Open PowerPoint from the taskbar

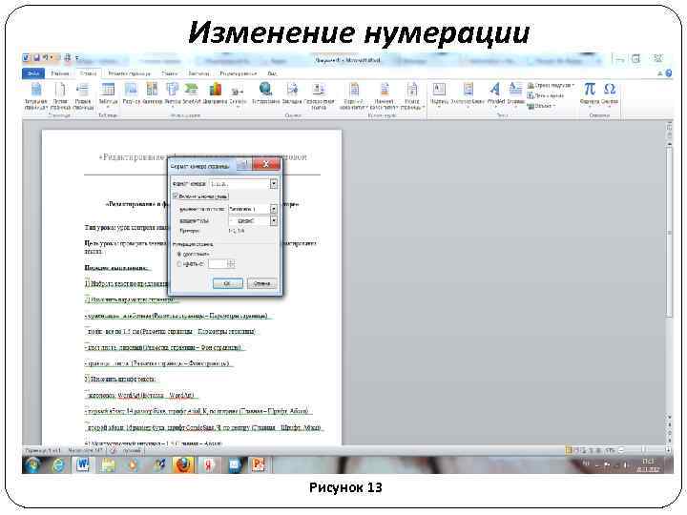pyautogui.click(x=258, y=465)
